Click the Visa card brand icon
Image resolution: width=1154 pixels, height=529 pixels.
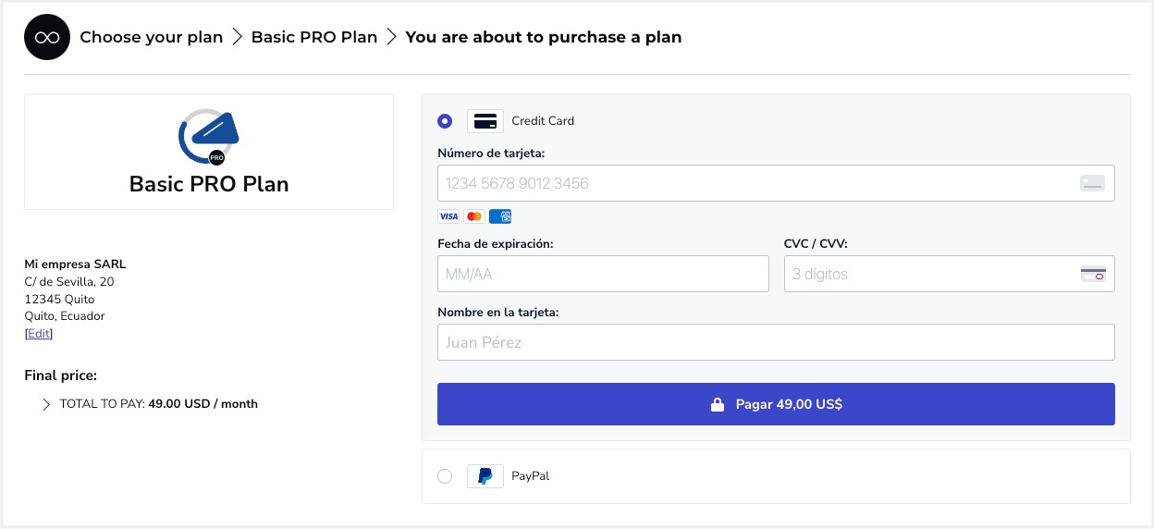[x=448, y=216]
